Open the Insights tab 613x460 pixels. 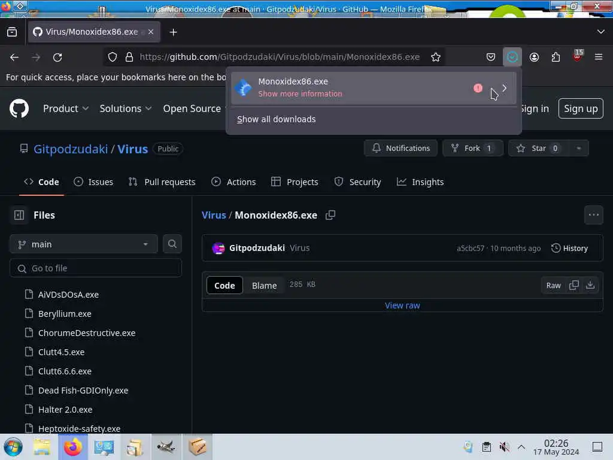[x=420, y=182]
